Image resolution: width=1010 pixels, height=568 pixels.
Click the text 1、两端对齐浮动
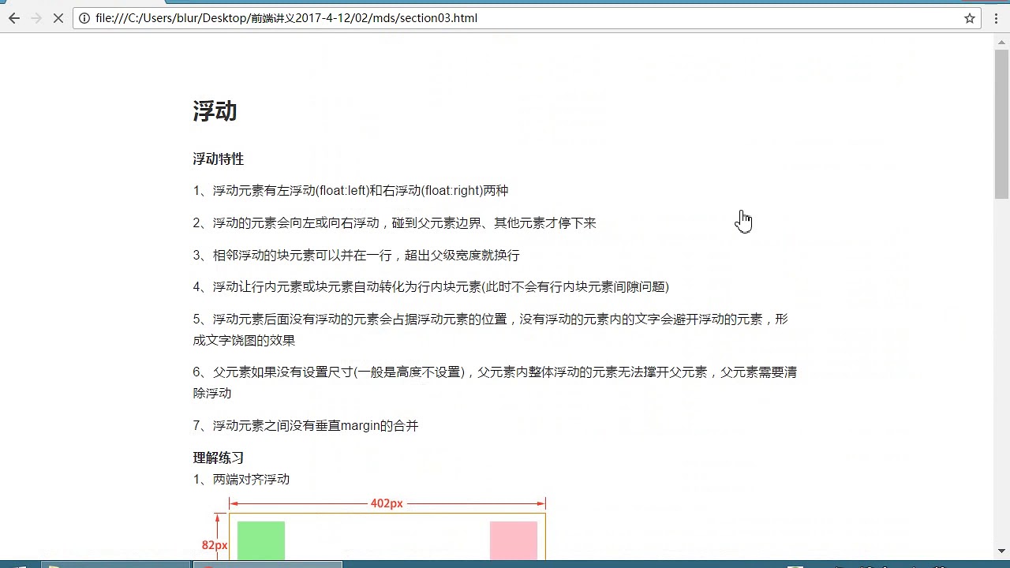pos(241,479)
